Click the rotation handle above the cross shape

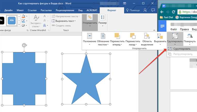click(24, 45)
